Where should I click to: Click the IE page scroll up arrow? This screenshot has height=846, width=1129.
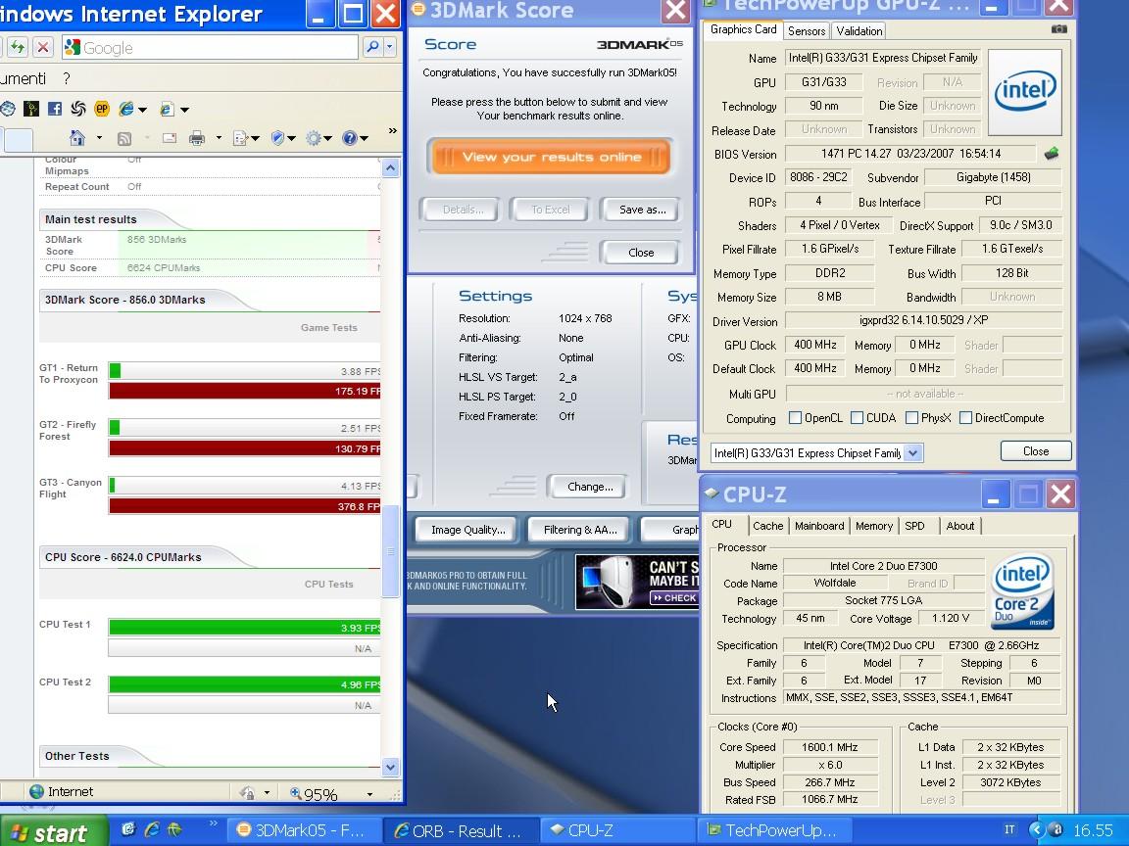390,168
